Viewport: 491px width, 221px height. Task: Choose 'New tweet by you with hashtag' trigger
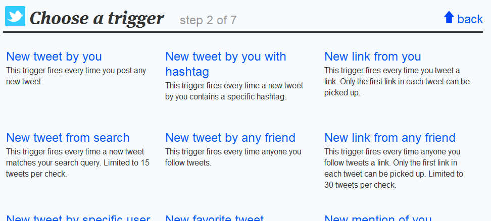pos(225,64)
